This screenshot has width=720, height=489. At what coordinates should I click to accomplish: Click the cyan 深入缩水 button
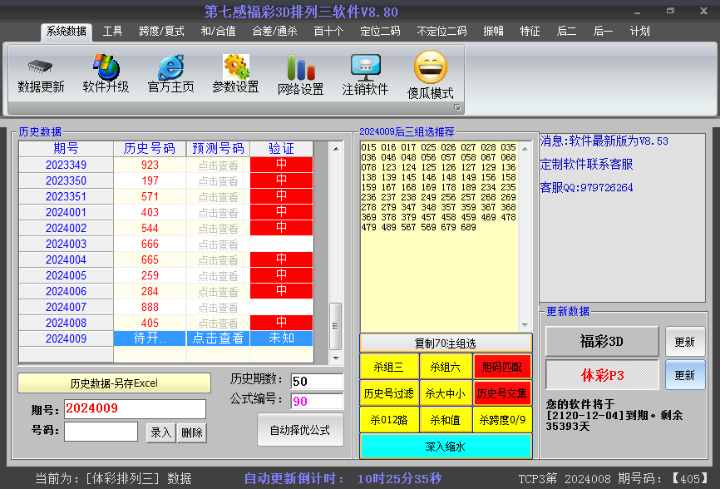tap(446, 447)
